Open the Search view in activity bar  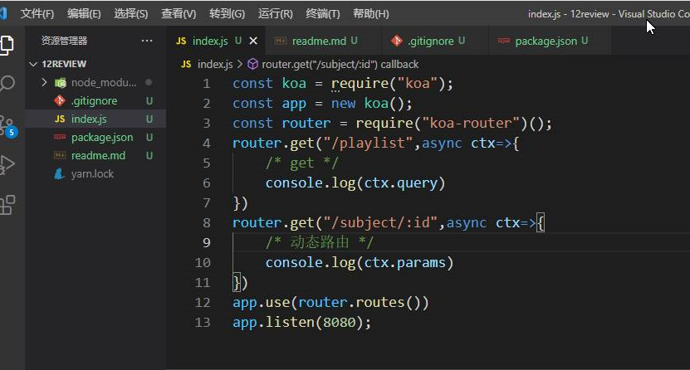7,83
